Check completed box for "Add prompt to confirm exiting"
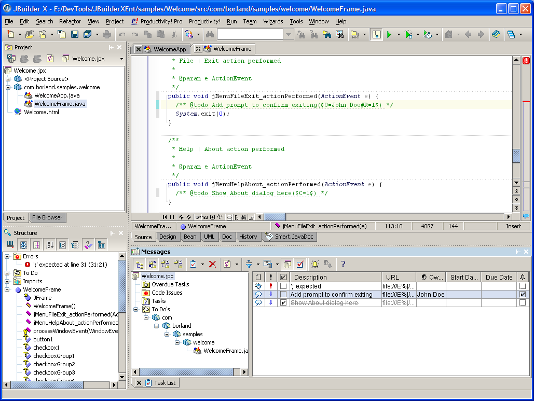This screenshot has height=401, width=534. [x=283, y=295]
